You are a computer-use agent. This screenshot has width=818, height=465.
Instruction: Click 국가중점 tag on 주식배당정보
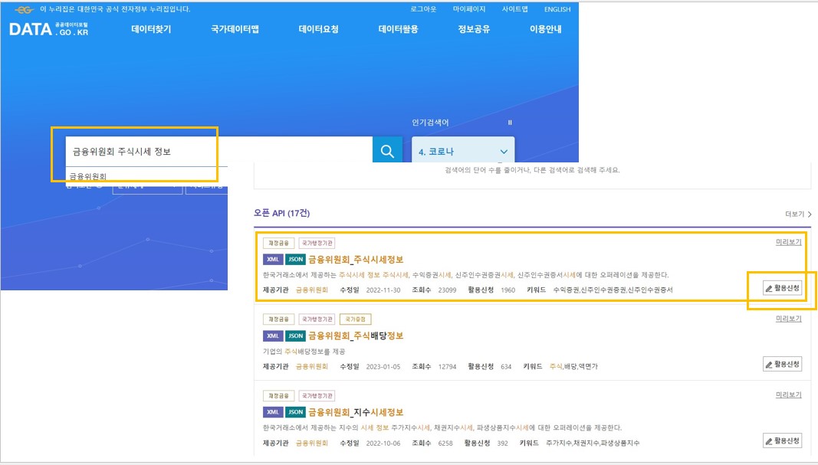coord(355,319)
